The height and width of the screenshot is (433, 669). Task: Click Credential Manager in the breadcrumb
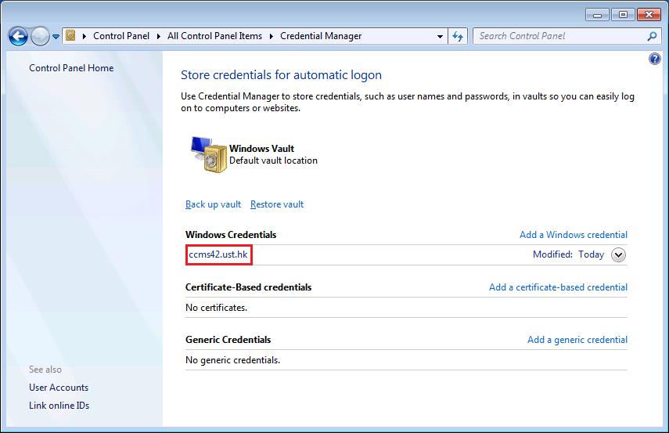coord(321,36)
